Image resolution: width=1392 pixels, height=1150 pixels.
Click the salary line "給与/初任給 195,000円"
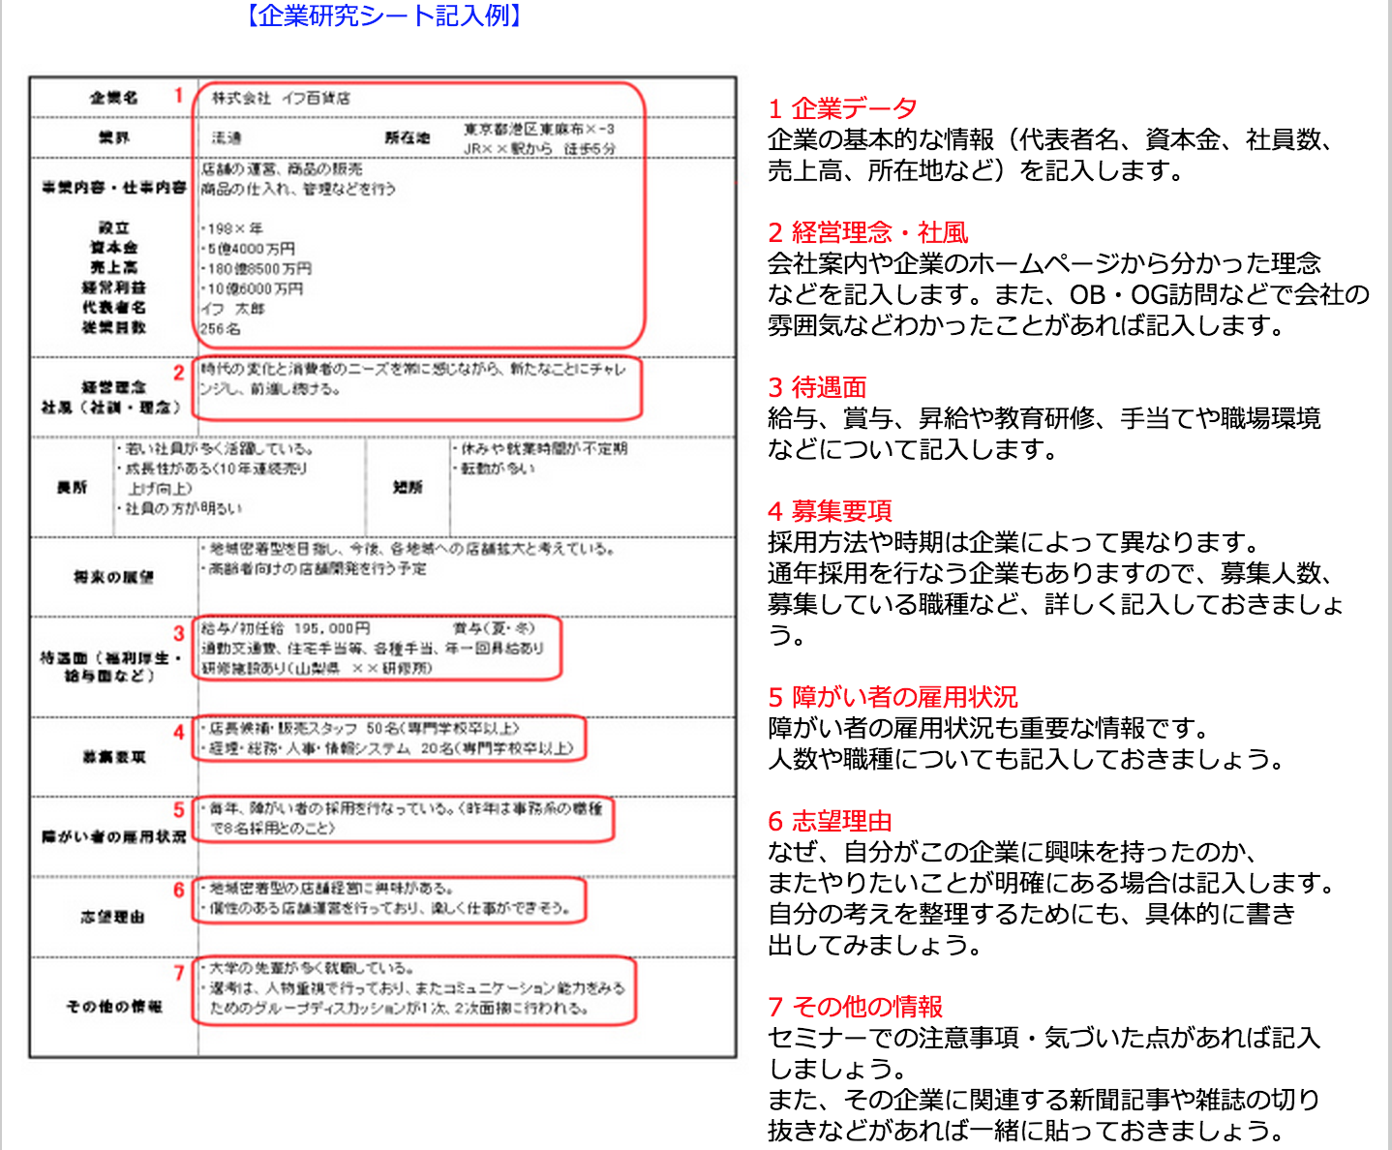pyautogui.click(x=286, y=628)
